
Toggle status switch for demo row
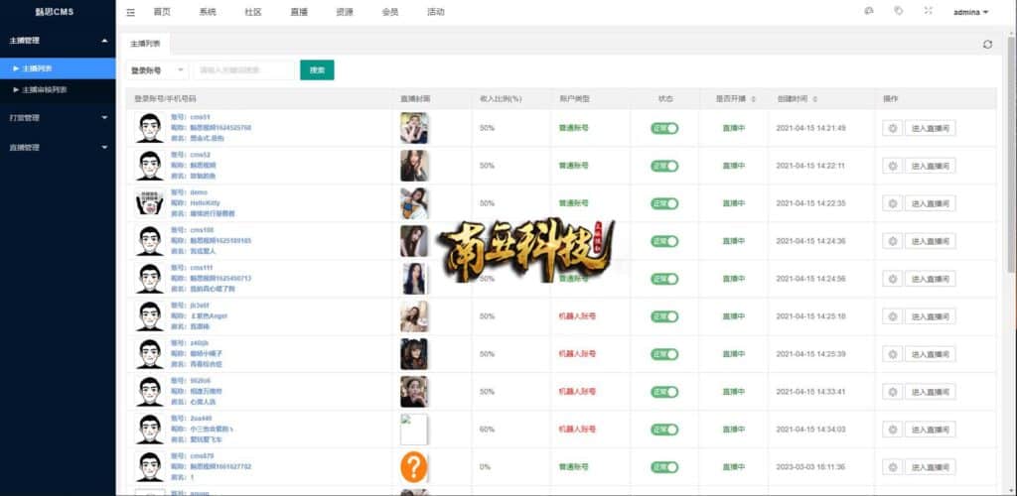coord(664,203)
